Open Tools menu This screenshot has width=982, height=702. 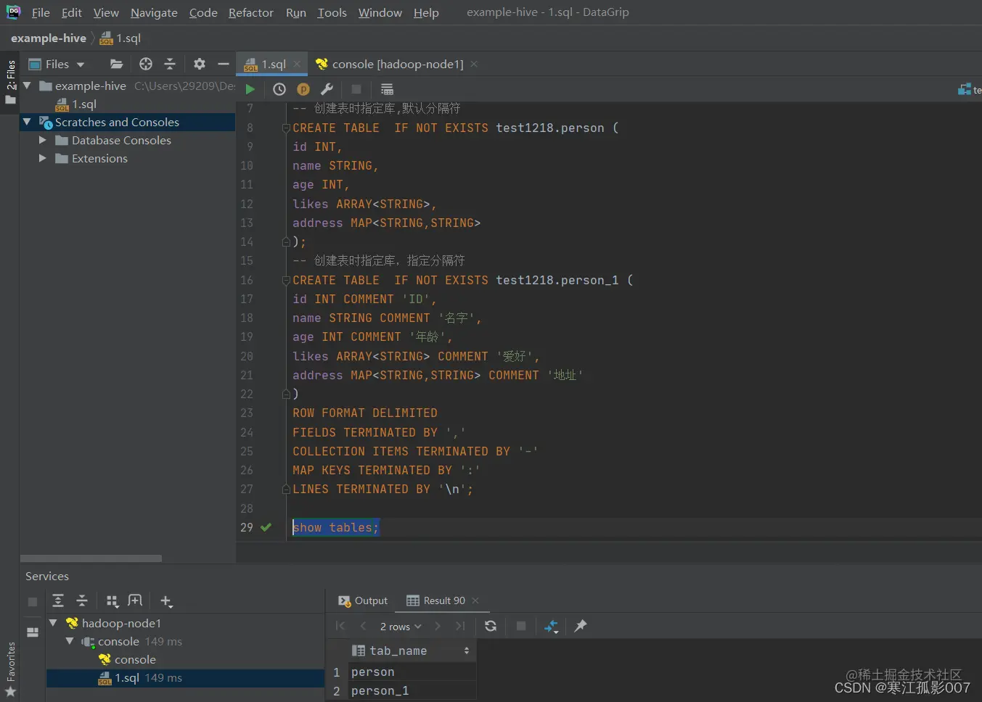332,12
